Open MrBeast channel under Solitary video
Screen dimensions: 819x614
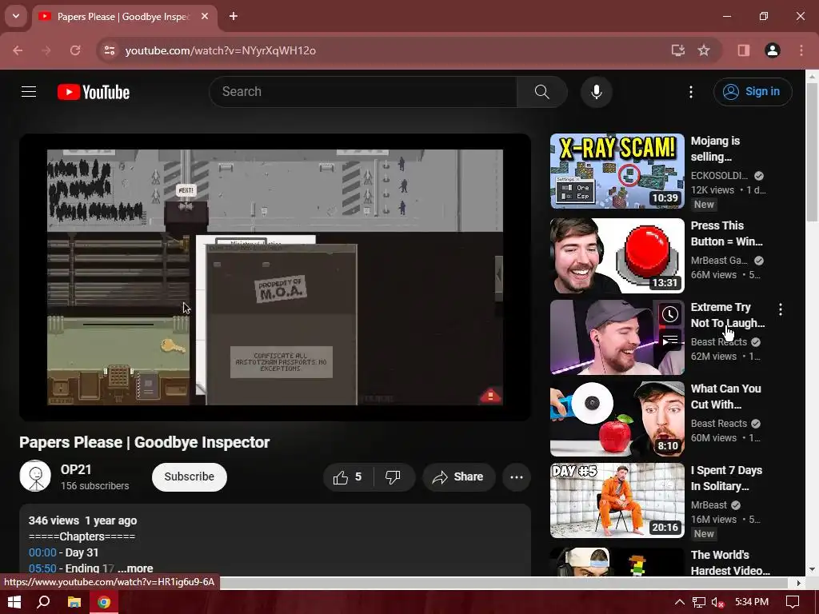pyautogui.click(x=709, y=505)
